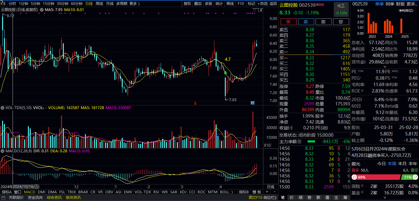Click the 撤 cancel order button

323,22
